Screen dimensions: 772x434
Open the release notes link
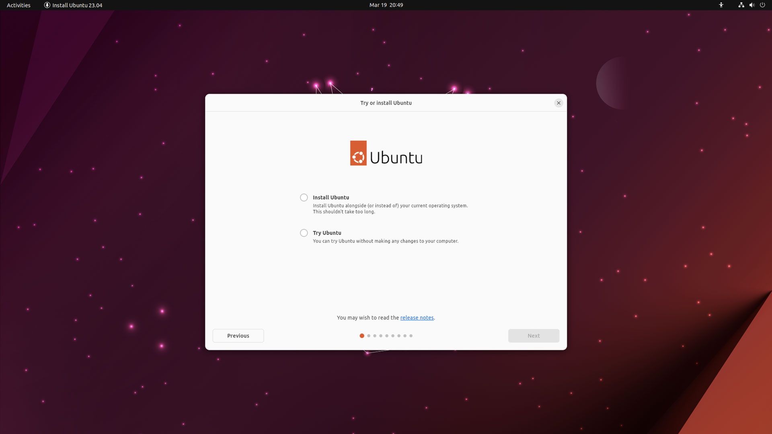[x=417, y=317]
